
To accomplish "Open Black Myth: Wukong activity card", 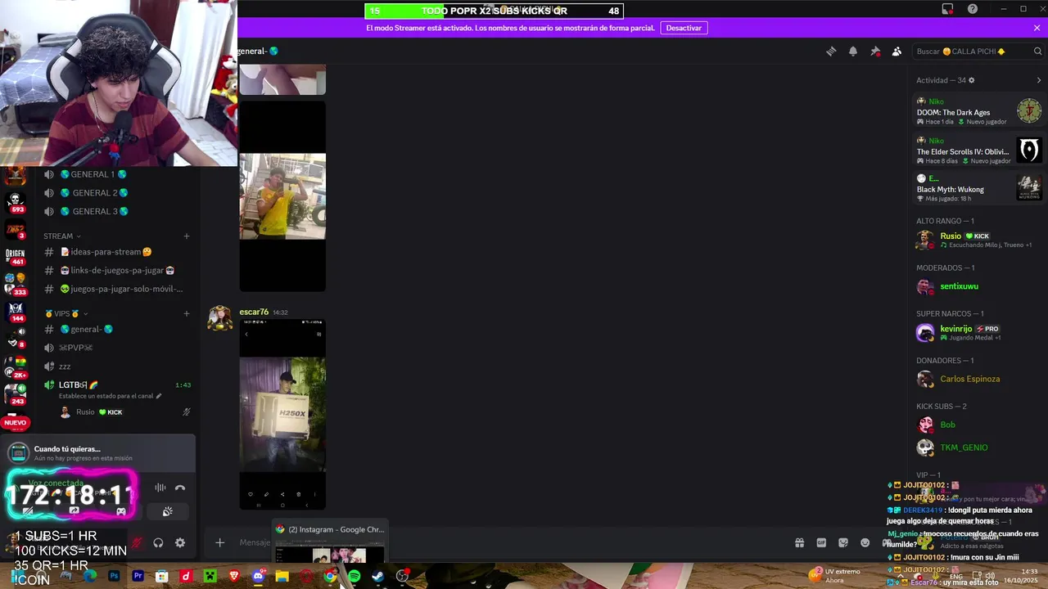I will pyautogui.click(x=978, y=188).
